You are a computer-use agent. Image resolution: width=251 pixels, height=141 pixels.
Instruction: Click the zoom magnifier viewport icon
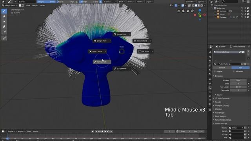(192, 11)
